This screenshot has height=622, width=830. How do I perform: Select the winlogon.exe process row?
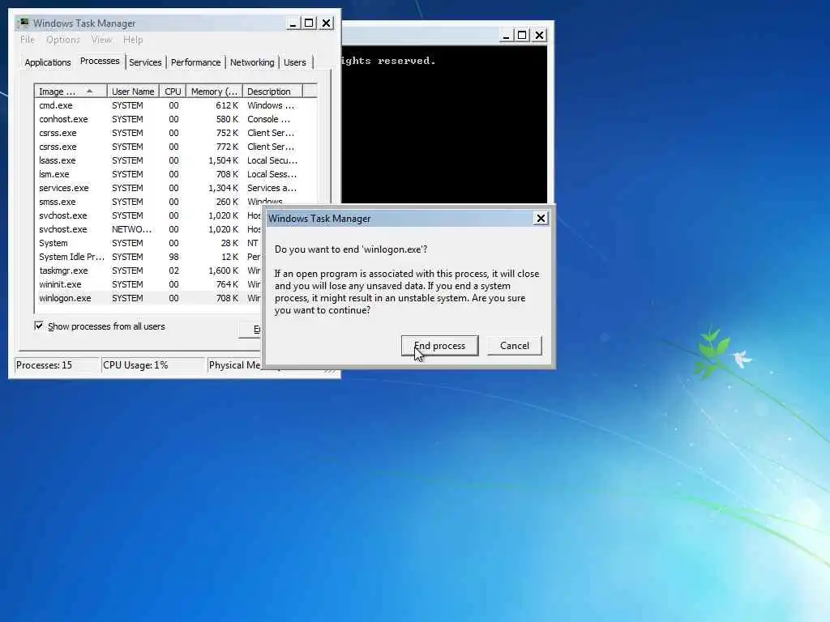[x=148, y=298]
